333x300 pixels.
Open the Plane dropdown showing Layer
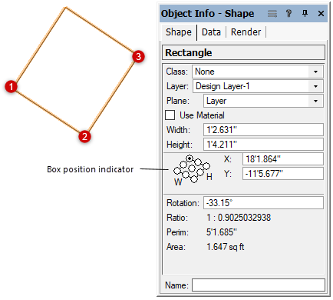point(263,101)
